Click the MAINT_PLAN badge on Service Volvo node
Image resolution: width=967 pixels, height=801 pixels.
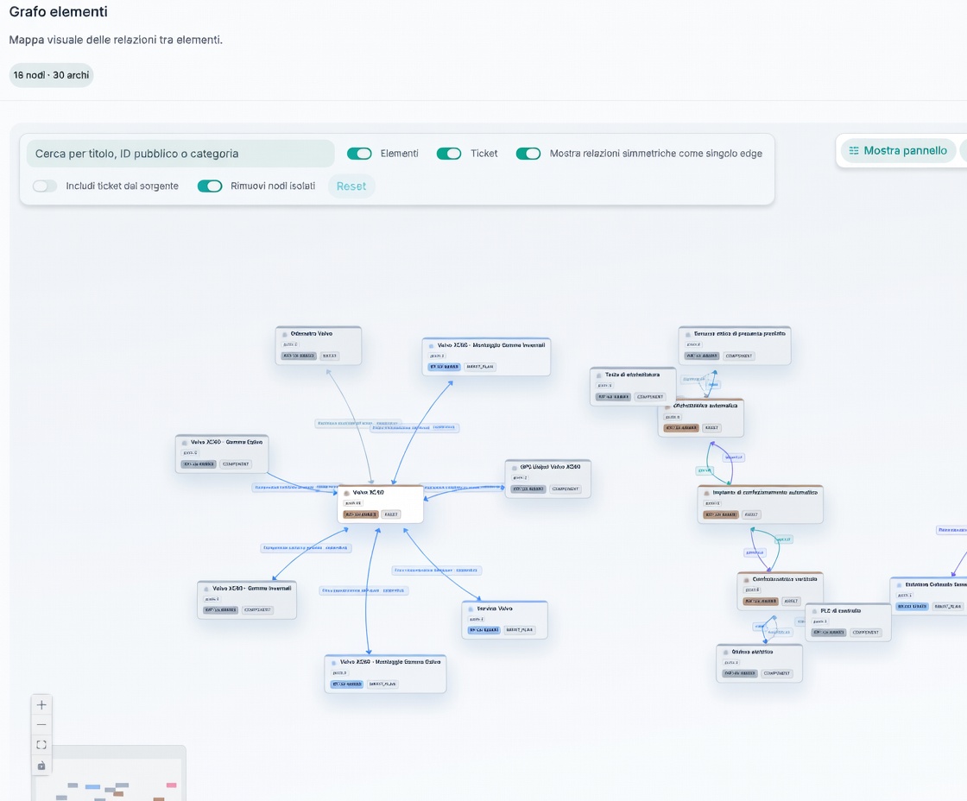click(520, 629)
